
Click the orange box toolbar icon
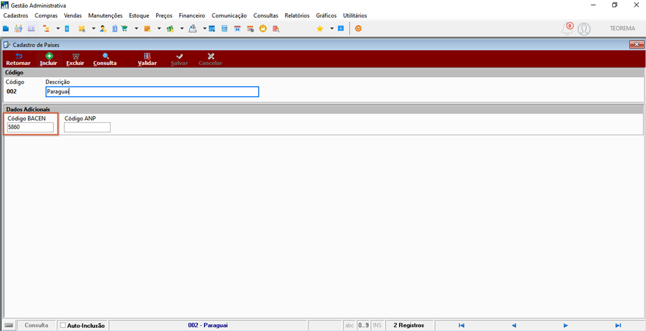point(147,29)
